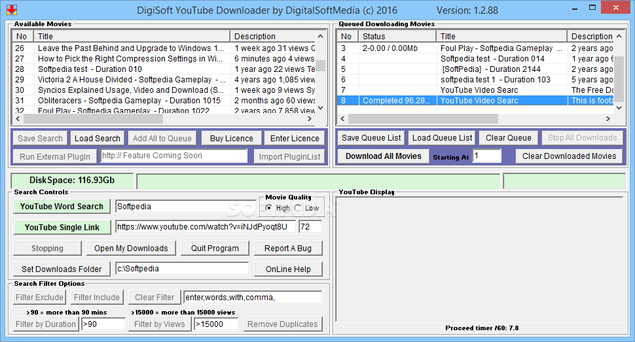Click Set Downloads Folder
Screen dimensions: 635x342
pos(62,269)
